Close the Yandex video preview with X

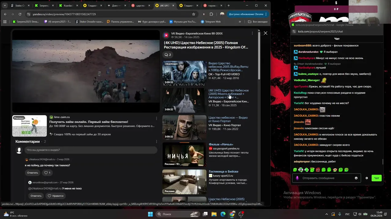pyautogui.click(x=265, y=33)
